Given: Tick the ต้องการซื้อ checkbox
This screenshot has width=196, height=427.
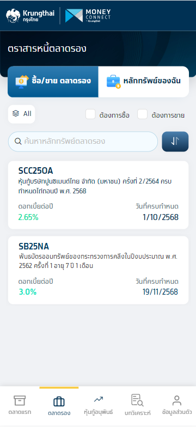Looking at the screenshot, I should (x=90, y=114).
